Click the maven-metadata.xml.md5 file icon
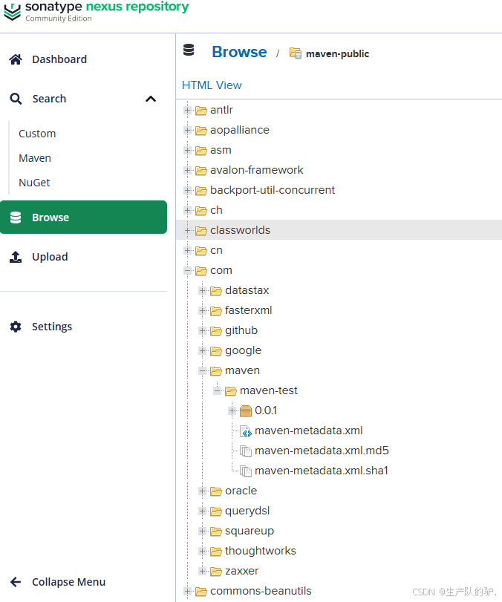The image size is (502, 602). point(246,451)
